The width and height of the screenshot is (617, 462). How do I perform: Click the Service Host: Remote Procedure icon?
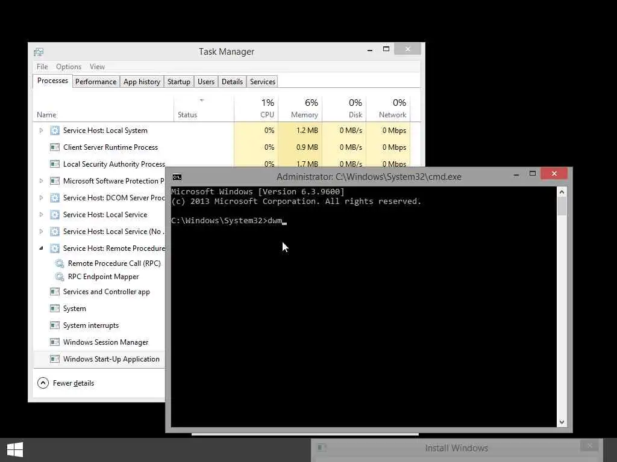[55, 248]
